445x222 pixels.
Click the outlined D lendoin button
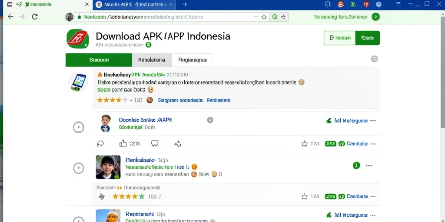[340, 38]
